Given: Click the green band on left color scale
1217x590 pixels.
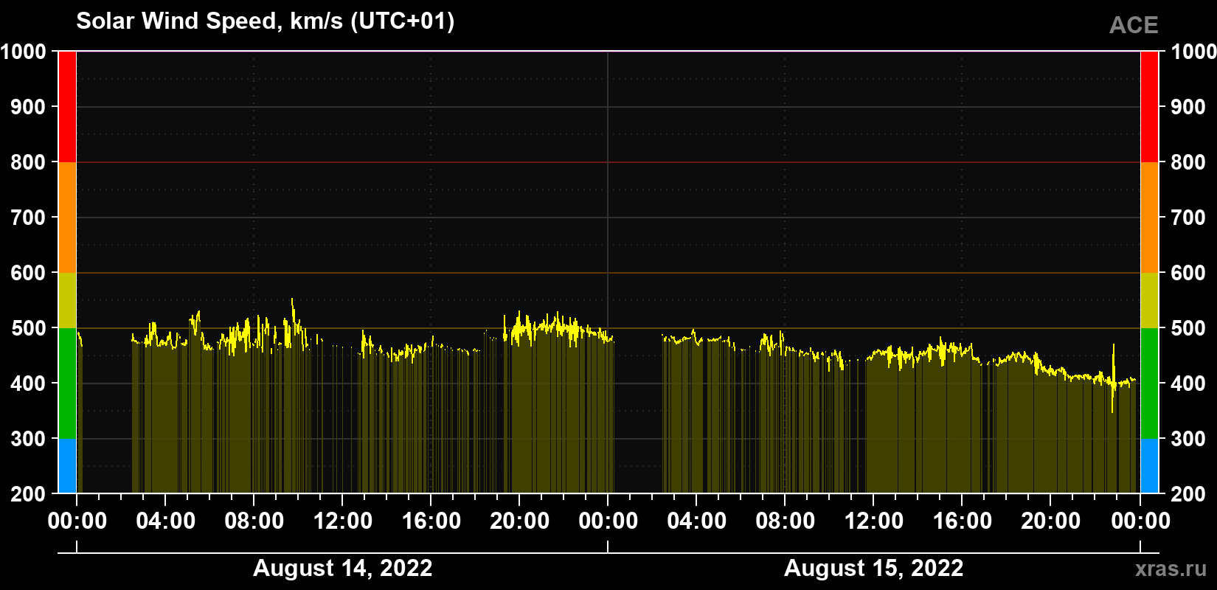Looking at the screenshot, I should tap(67, 383).
